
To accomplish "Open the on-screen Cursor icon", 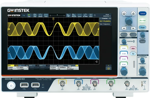I will 80,15.
